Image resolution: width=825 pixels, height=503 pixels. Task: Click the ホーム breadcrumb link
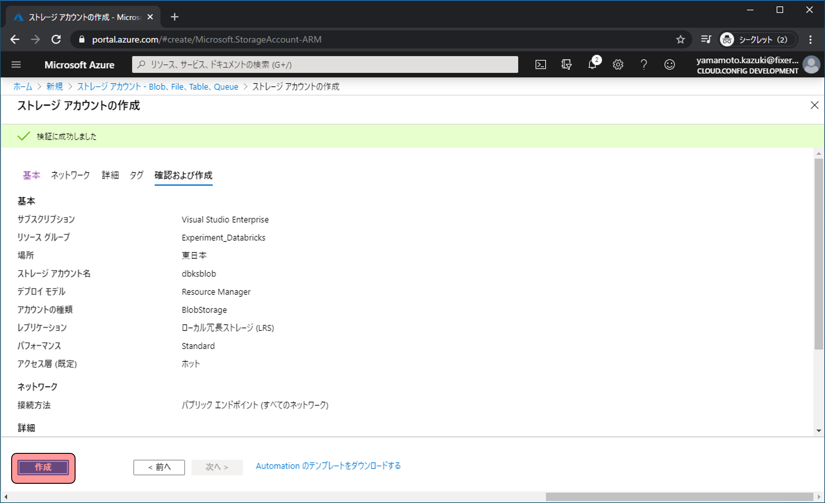[x=22, y=87]
